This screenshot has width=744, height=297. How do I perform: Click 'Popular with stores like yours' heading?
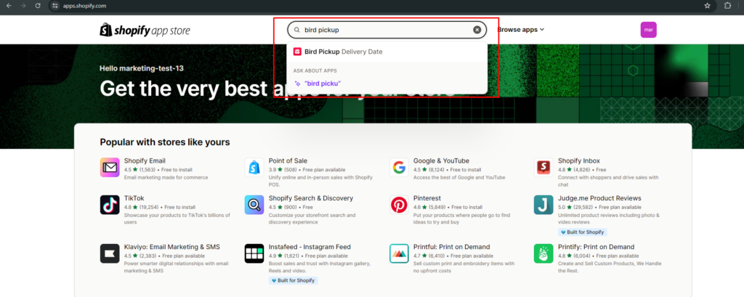coord(165,142)
